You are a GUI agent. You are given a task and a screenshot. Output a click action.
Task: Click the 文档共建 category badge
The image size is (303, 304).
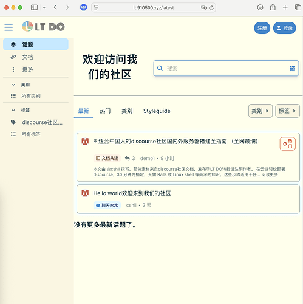coord(107,158)
